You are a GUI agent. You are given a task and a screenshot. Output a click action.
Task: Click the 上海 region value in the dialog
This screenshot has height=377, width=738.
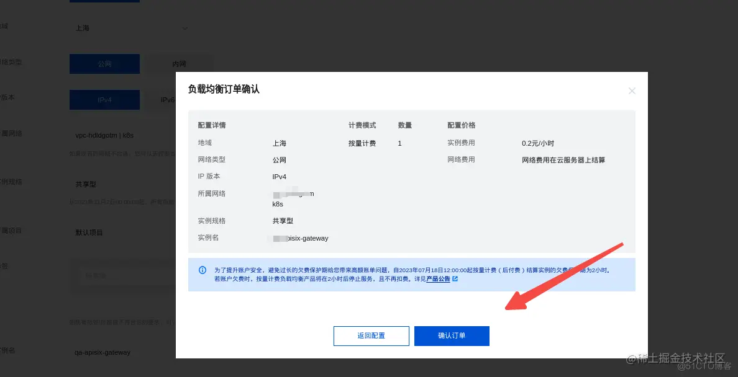[x=280, y=143]
